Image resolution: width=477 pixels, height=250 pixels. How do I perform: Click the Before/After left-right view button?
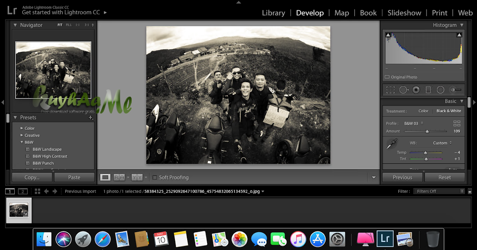tap(119, 177)
